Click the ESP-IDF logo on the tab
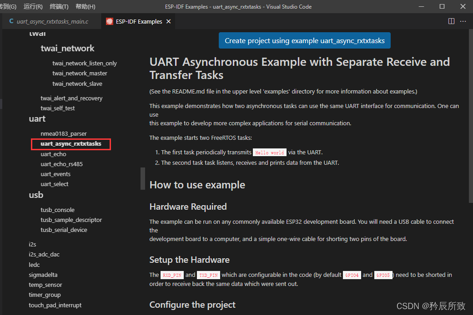Screen dimensions: 473x315 point(110,21)
